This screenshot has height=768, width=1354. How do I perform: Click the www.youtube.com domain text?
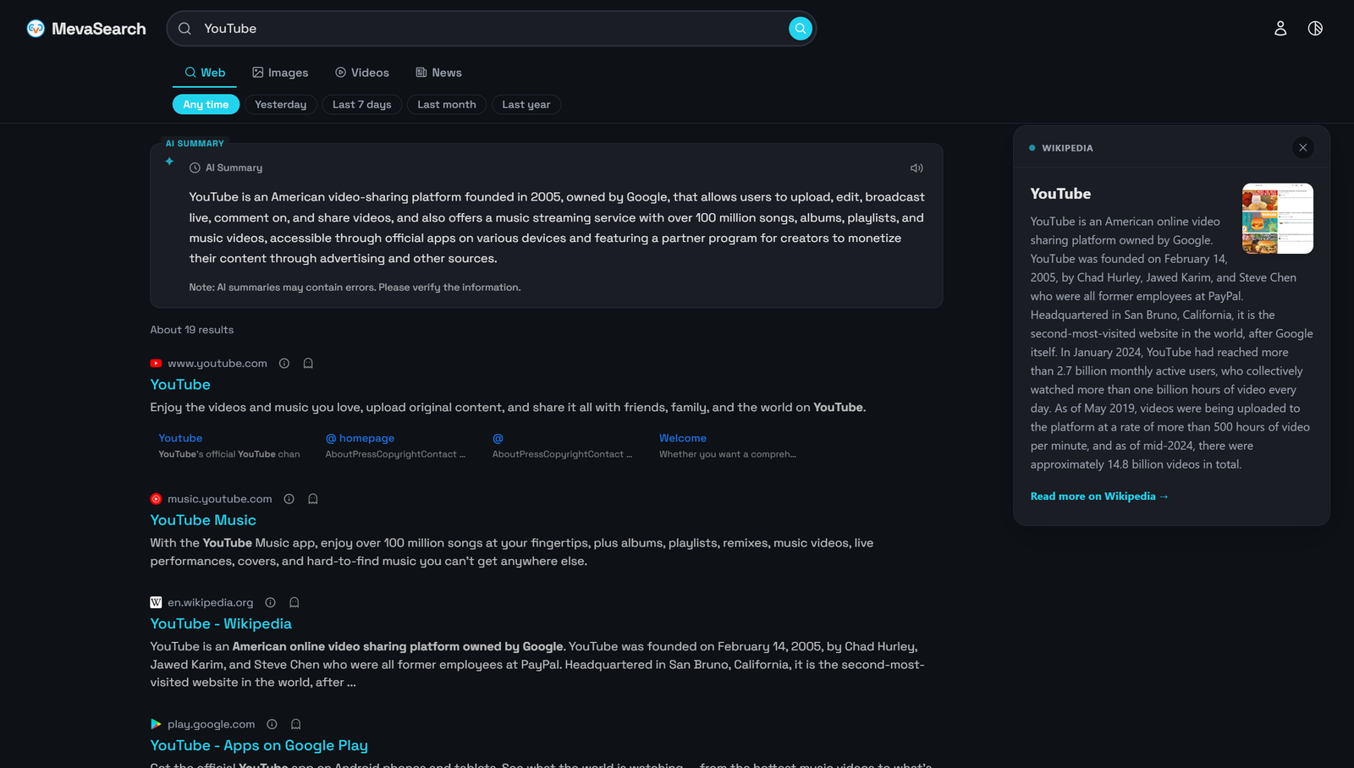(x=217, y=364)
